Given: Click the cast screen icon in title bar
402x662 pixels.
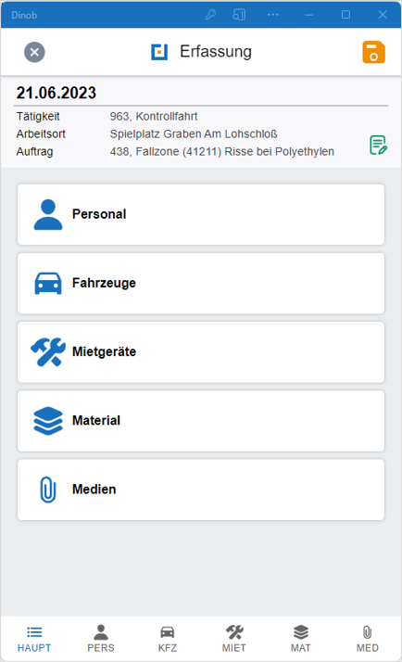Looking at the screenshot, I should [x=239, y=15].
